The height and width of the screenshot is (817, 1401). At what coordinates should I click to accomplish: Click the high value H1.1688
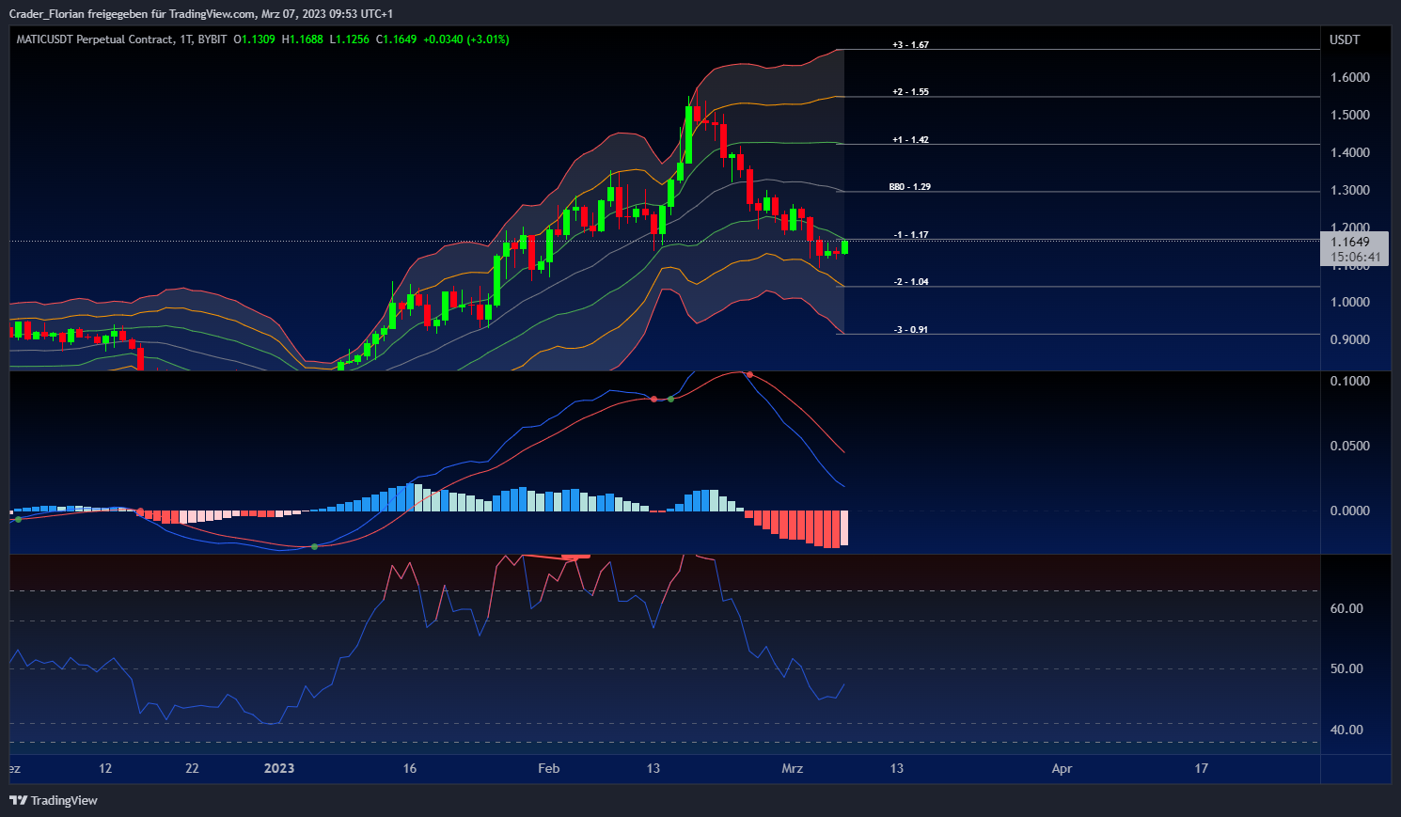click(x=303, y=39)
